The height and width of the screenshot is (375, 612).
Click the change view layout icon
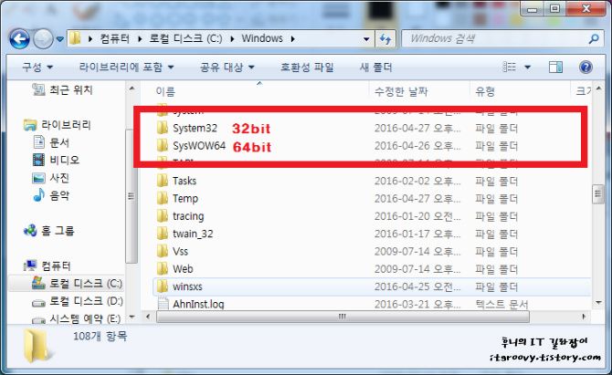click(x=510, y=67)
